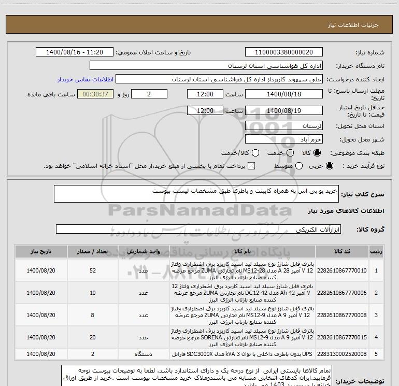The width and height of the screenshot is (399, 386).
Task: Click the buyer notes text box
Action: click(x=196, y=376)
